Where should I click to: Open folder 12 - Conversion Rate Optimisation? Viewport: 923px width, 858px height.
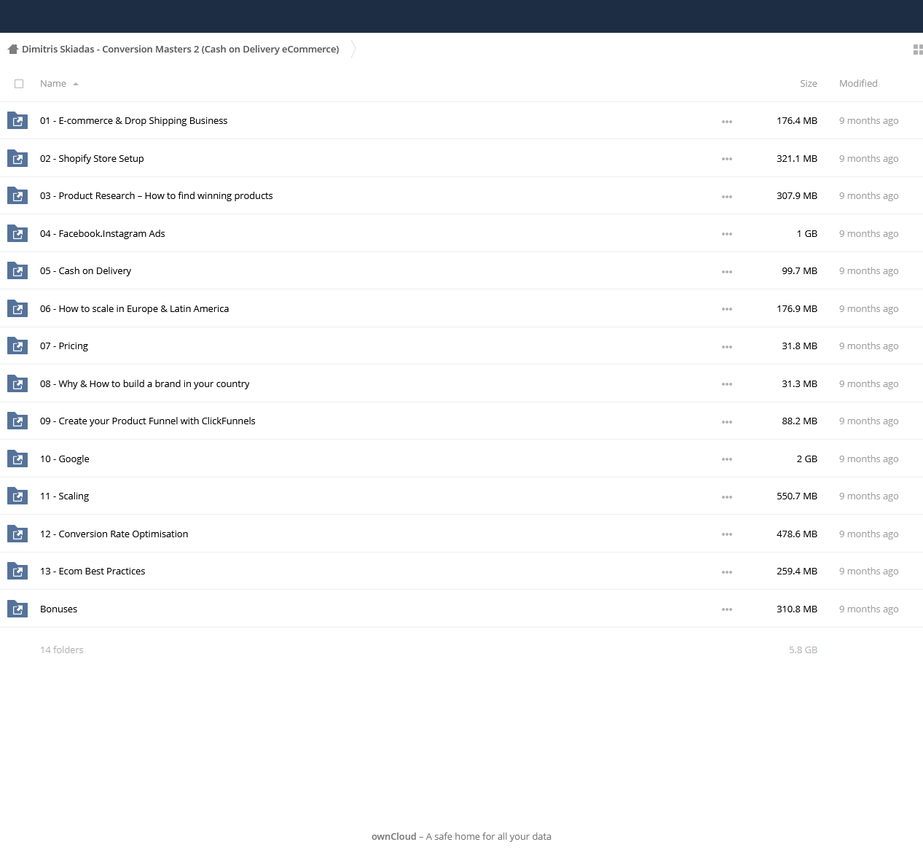click(x=114, y=534)
